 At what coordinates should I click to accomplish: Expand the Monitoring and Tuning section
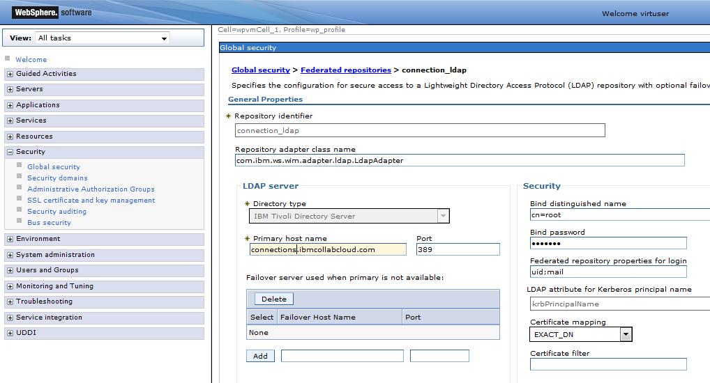10,286
